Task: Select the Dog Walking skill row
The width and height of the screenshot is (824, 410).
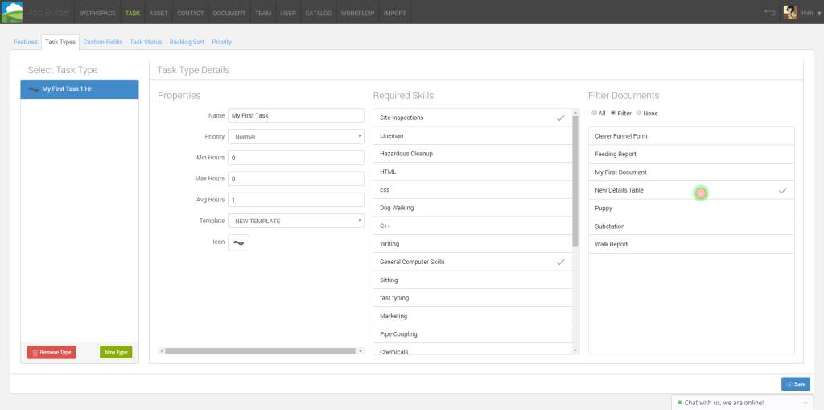Action: click(473, 208)
